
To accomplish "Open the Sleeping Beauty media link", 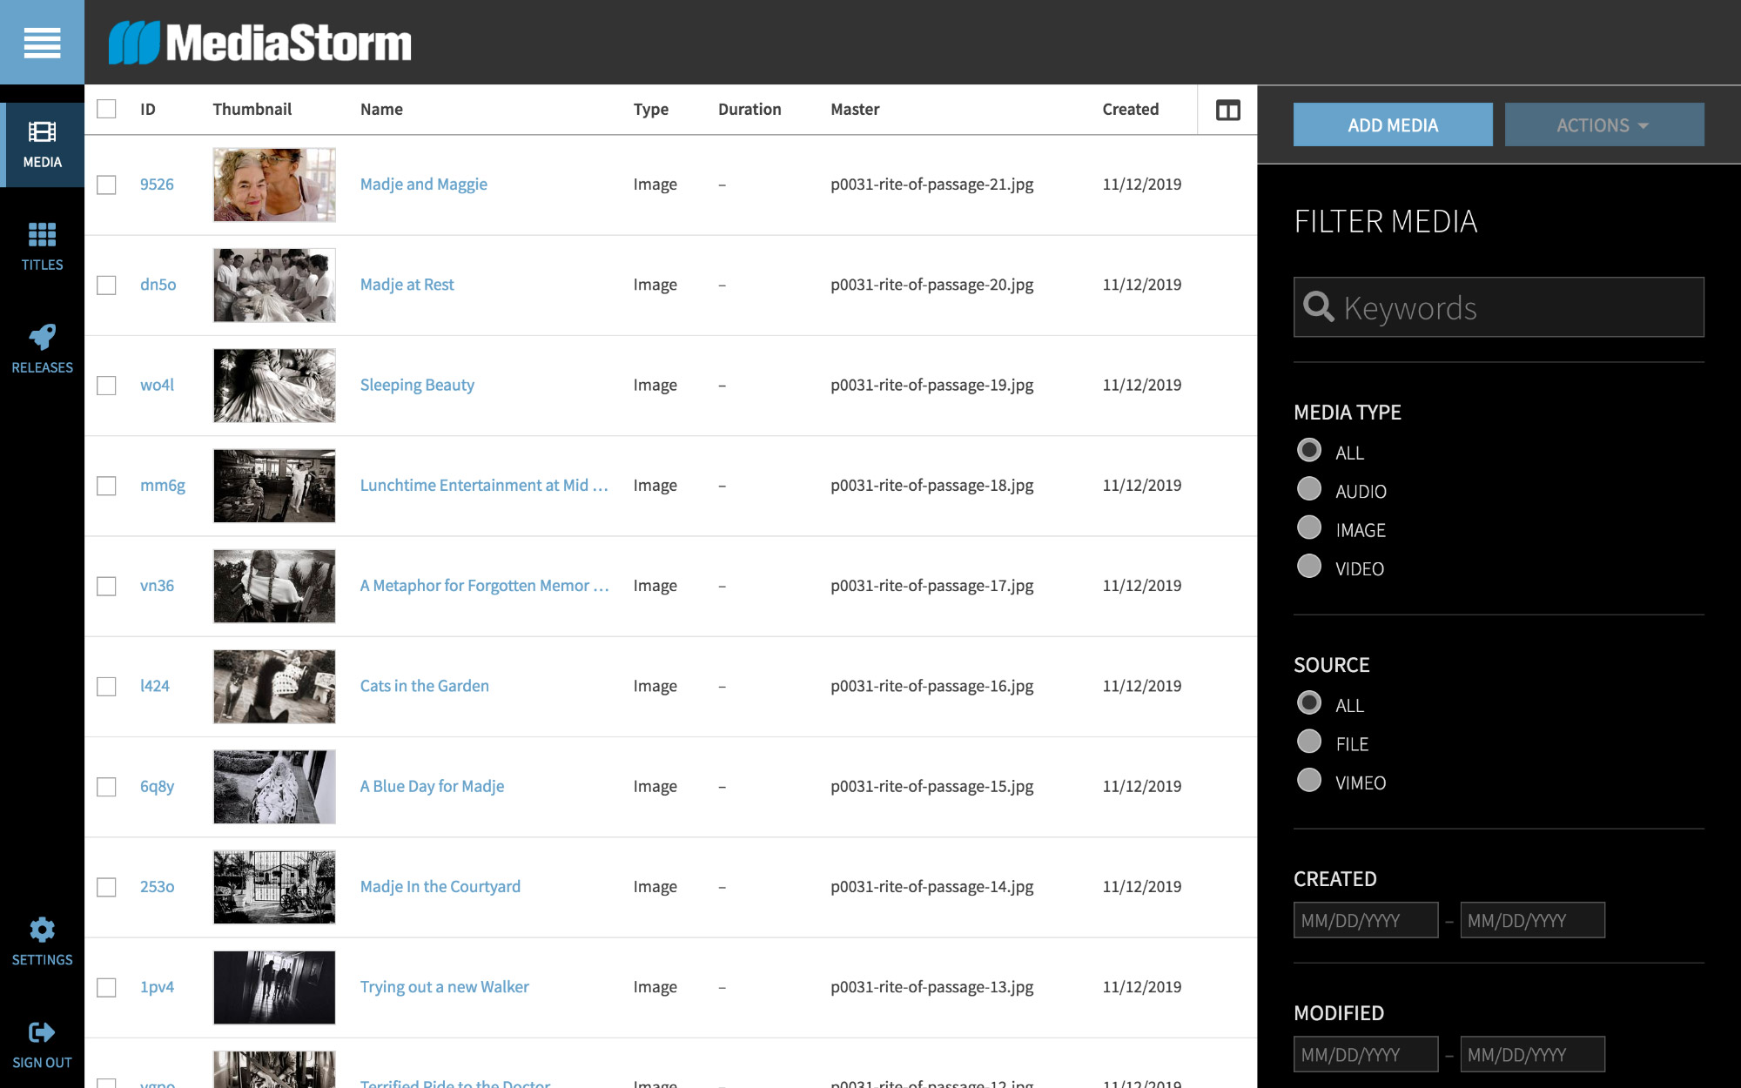I will (x=417, y=385).
